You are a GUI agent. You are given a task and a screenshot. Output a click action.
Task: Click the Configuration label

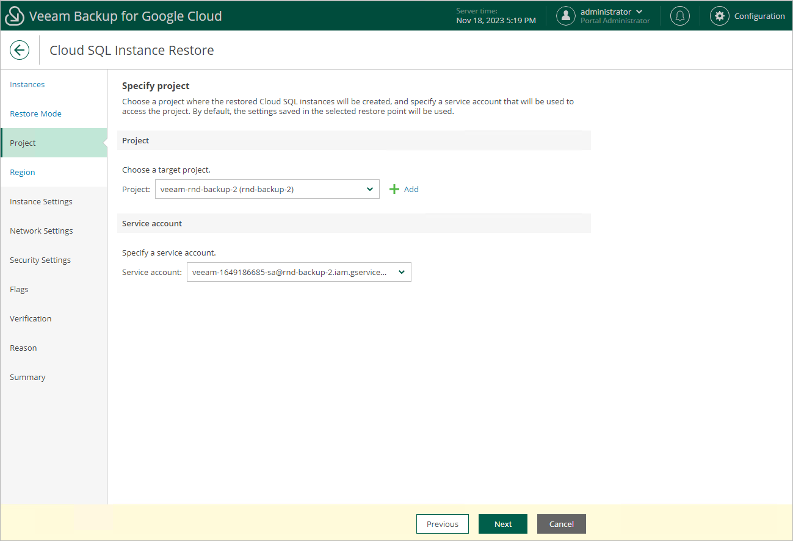pyautogui.click(x=759, y=16)
